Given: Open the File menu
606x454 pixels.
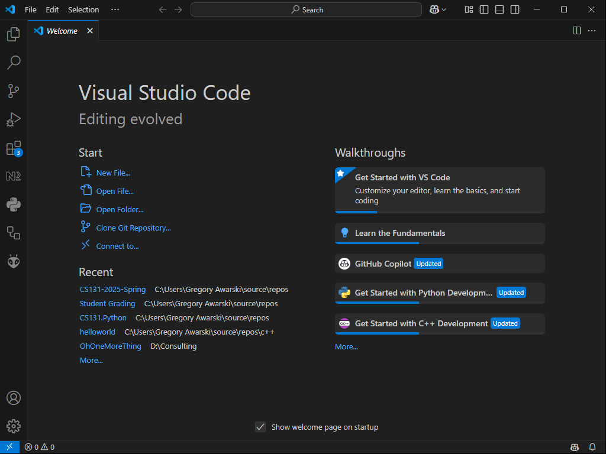Looking at the screenshot, I should (31, 9).
